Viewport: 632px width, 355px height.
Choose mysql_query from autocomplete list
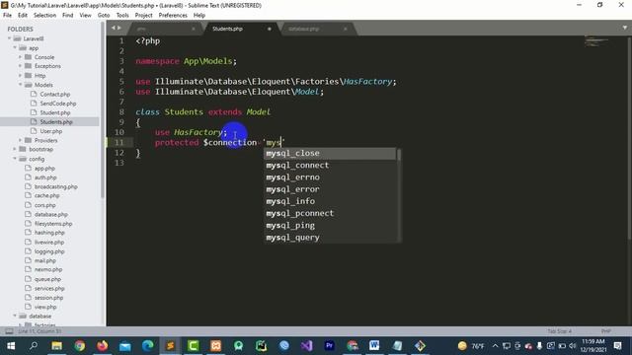[330, 238]
